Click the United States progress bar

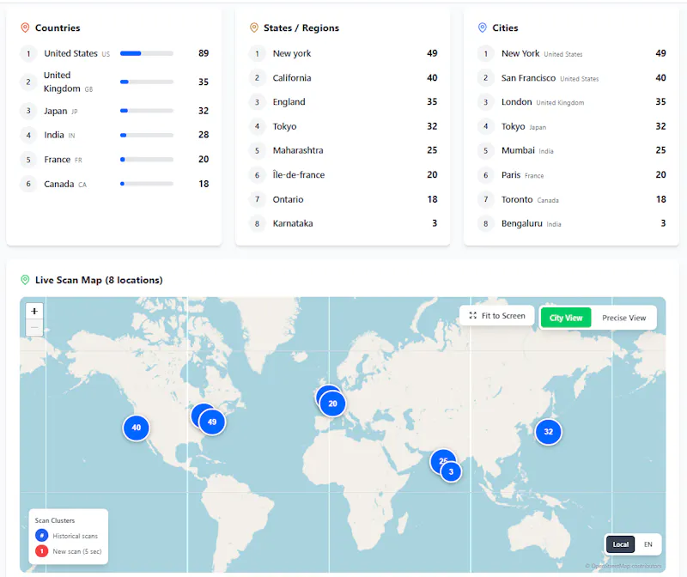(x=147, y=53)
